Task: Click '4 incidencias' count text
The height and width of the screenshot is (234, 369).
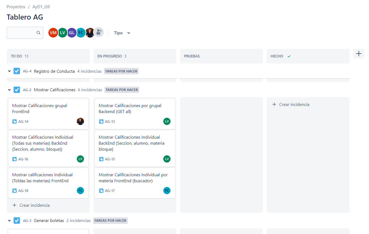Action: [89, 71]
